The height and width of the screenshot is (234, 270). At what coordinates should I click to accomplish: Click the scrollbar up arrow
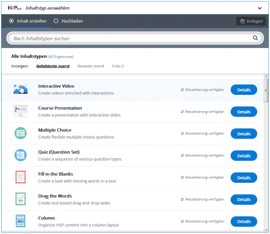tap(266, 76)
